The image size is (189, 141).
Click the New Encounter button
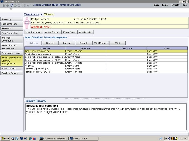[x=34, y=32]
